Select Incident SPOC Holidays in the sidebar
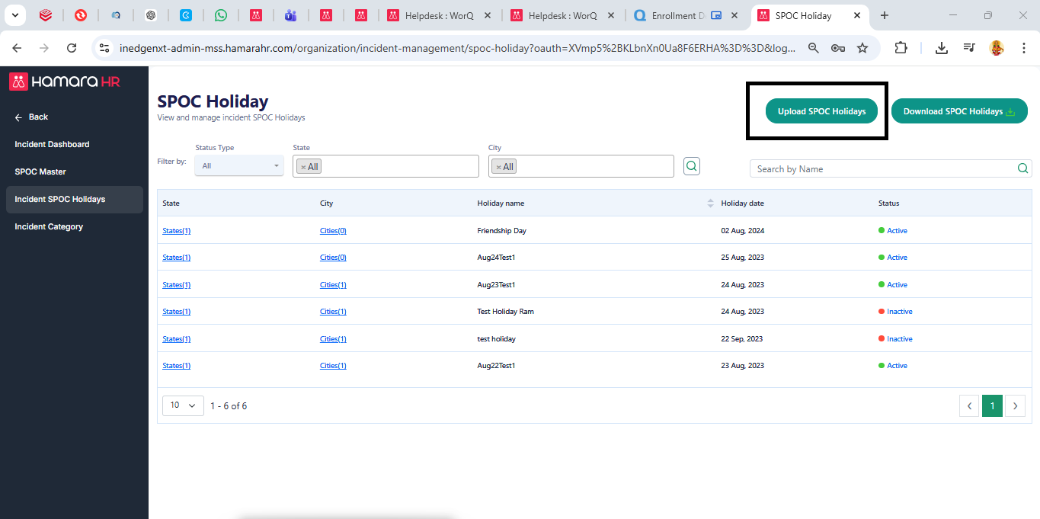1040x519 pixels. [73, 199]
